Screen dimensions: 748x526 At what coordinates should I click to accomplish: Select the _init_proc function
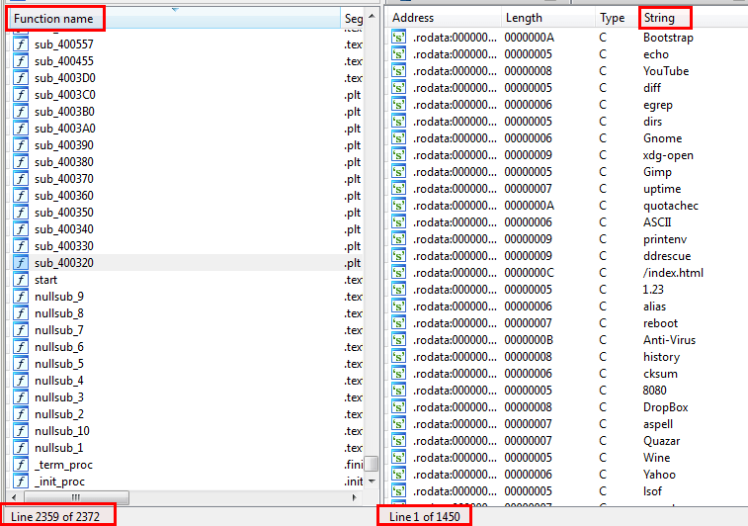pyautogui.click(x=61, y=482)
